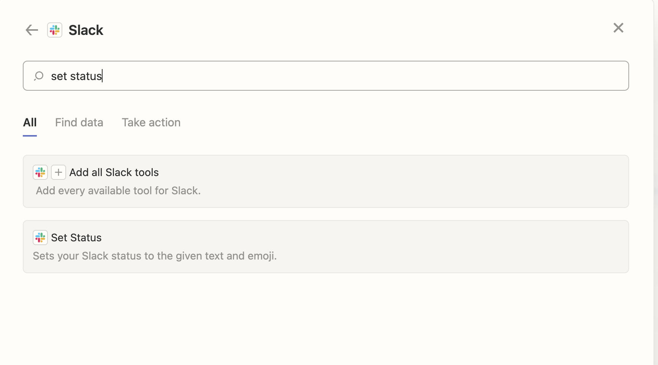The height and width of the screenshot is (365, 658).
Task: Close the Slack tools panel
Action: click(618, 28)
